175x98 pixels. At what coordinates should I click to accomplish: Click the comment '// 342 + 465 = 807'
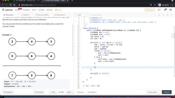pos(91,86)
